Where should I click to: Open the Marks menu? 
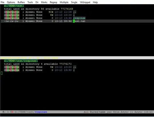pyautogui.click(x=44, y=2)
